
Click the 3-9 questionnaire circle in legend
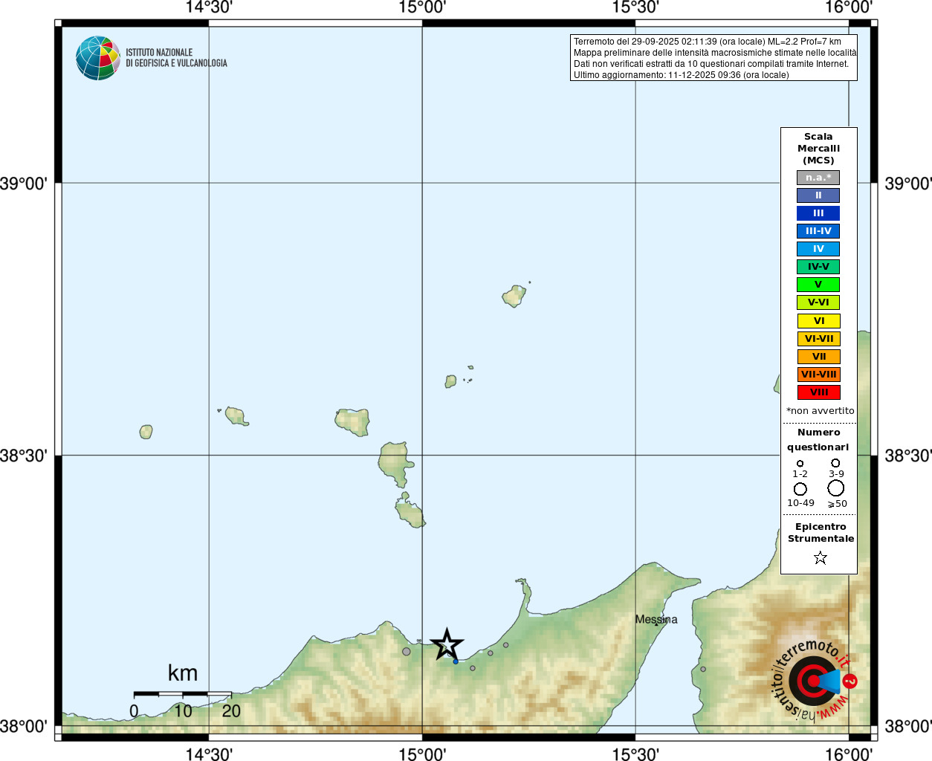(x=835, y=463)
